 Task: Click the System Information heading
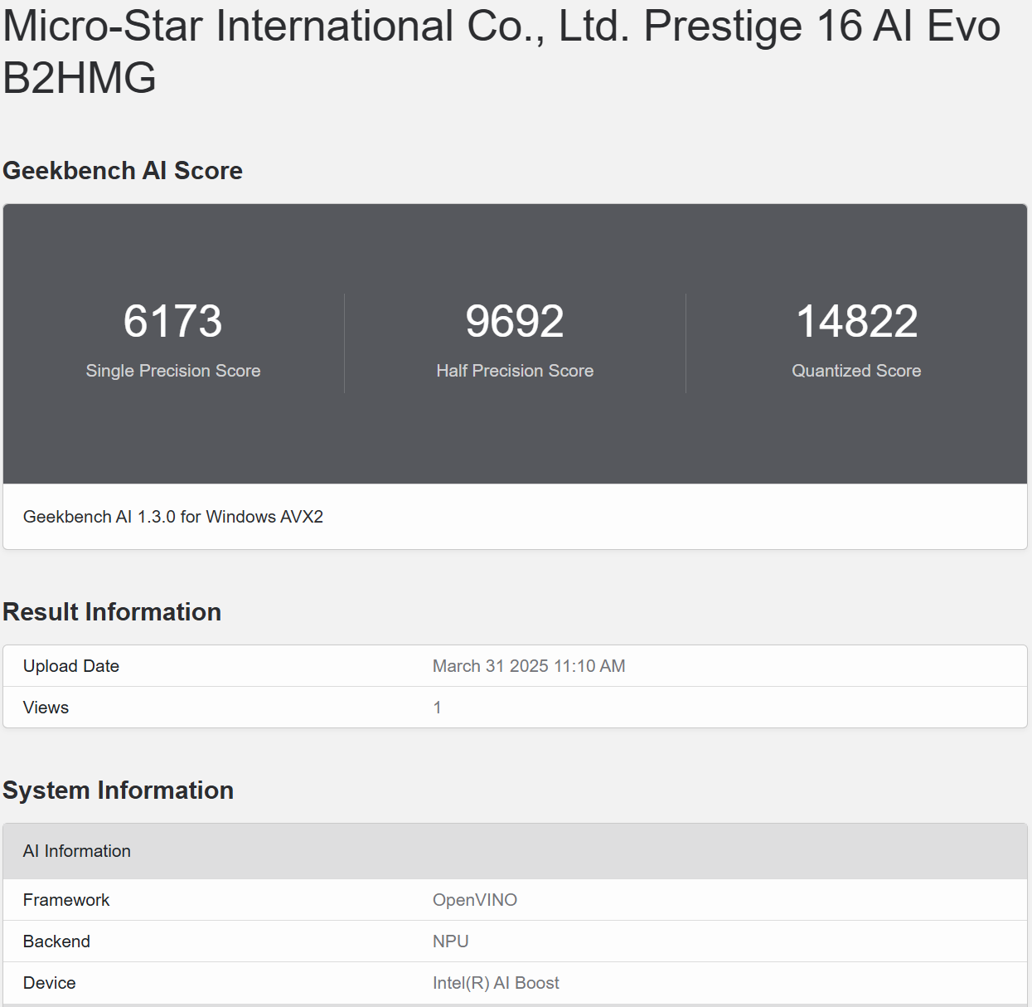coord(118,790)
